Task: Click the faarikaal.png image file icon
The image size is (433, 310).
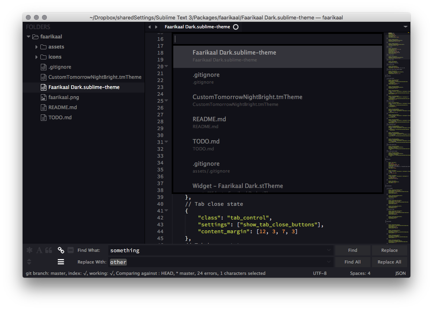Action: click(43, 97)
